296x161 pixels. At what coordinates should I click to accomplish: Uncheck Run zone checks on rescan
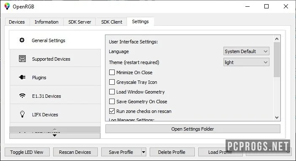[x=112, y=111]
